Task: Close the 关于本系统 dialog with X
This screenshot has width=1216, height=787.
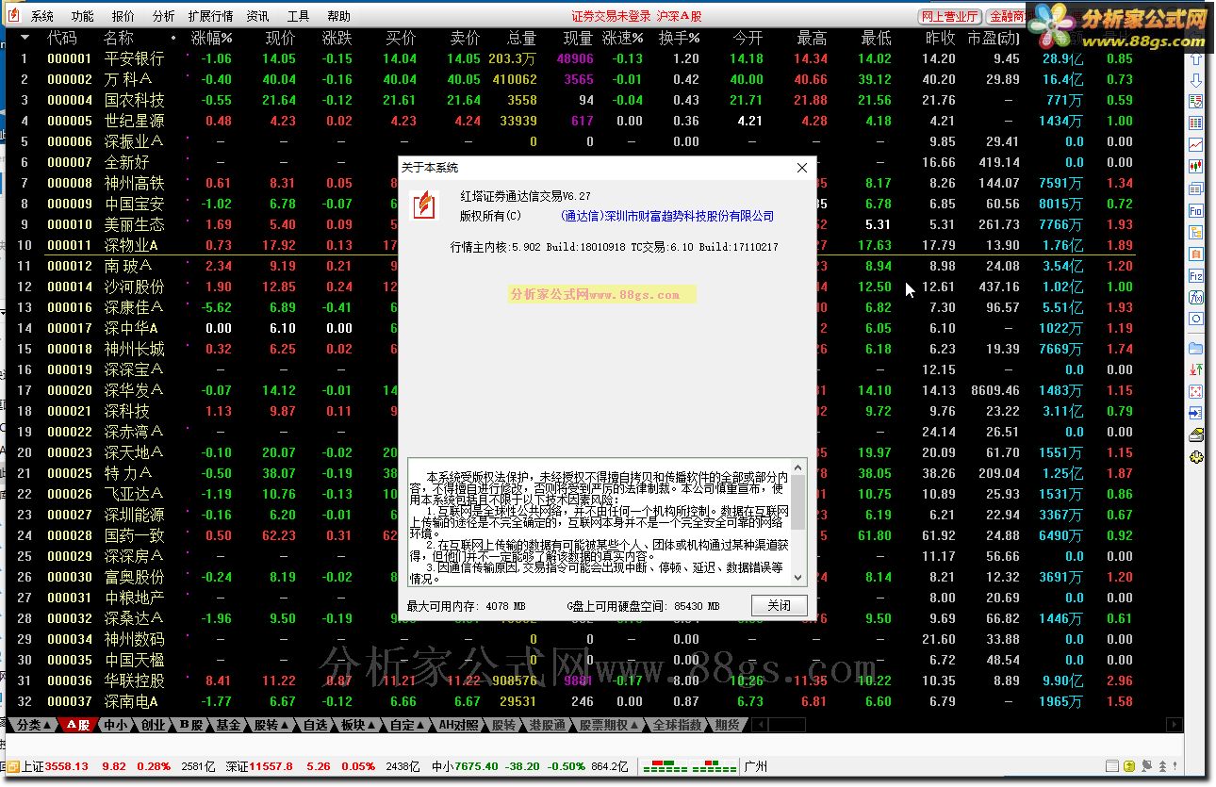Action: 802,168
